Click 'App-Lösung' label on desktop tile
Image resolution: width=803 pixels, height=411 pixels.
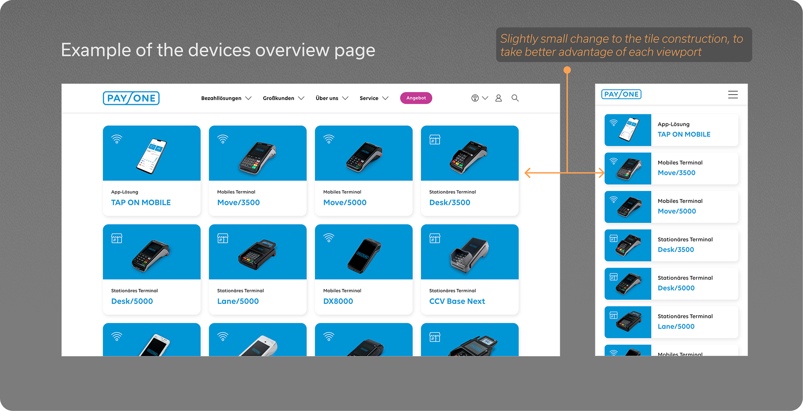click(125, 192)
